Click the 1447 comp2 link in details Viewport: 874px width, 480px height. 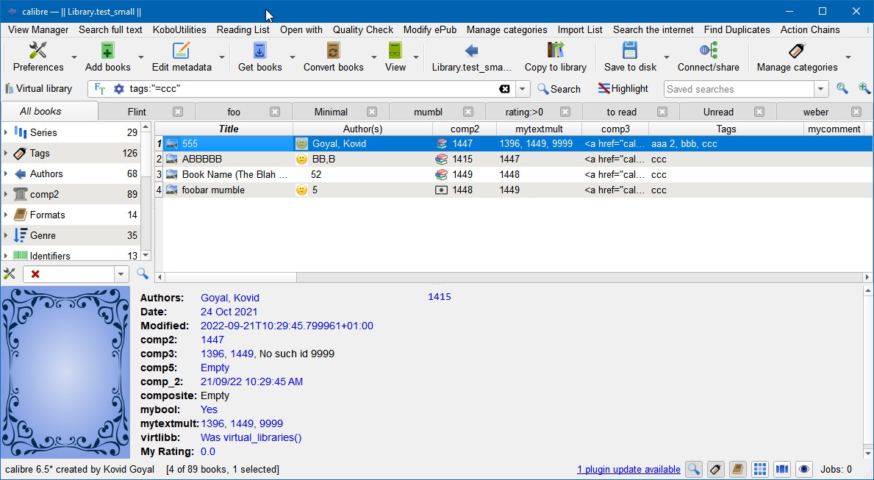click(x=212, y=340)
